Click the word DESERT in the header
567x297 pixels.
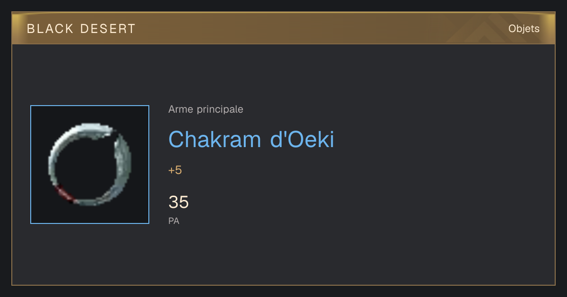(108, 29)
